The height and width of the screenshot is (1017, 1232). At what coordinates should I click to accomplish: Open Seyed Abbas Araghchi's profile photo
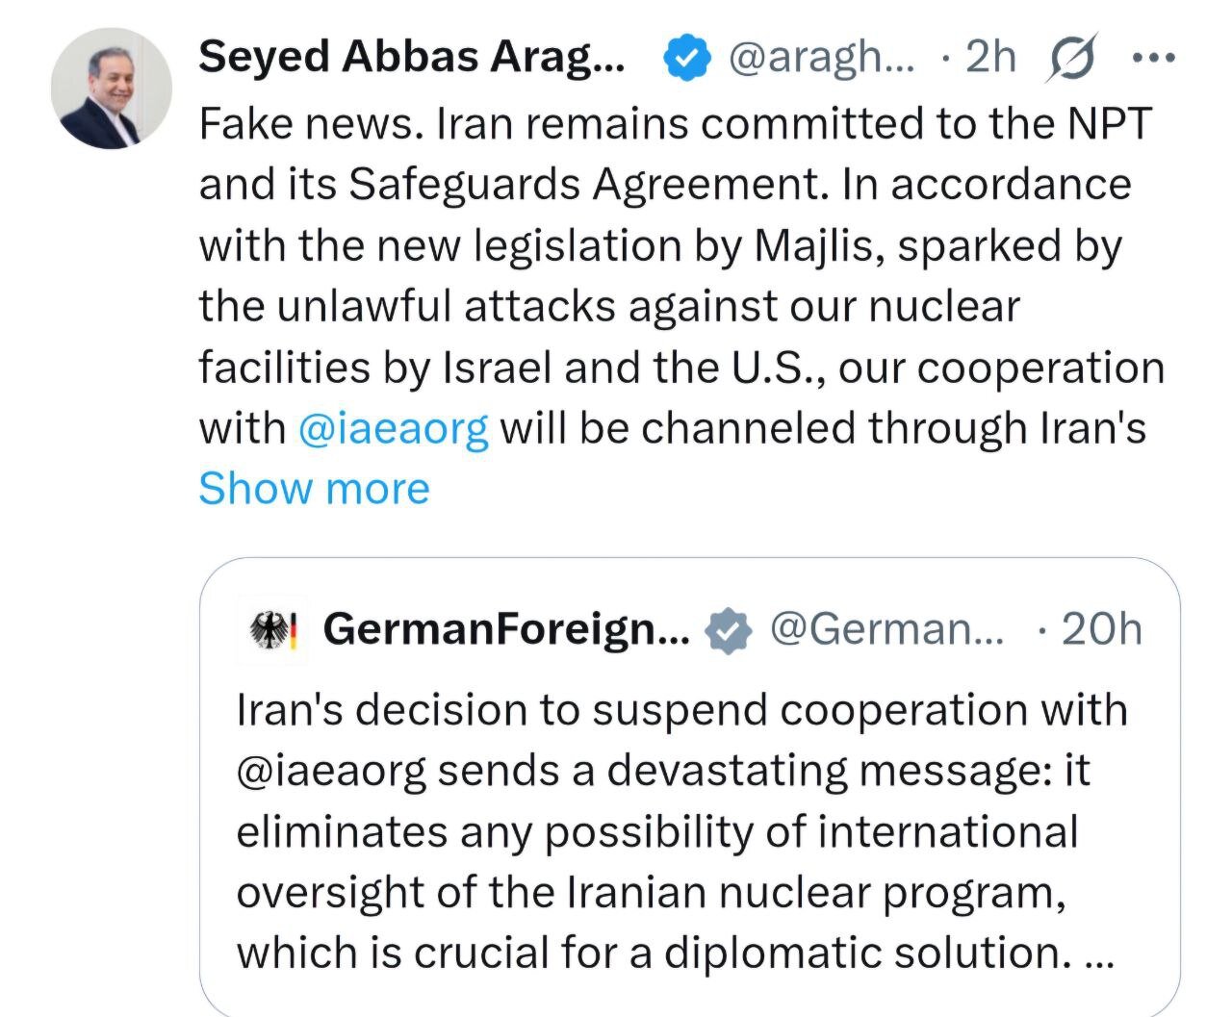[111, 89]
